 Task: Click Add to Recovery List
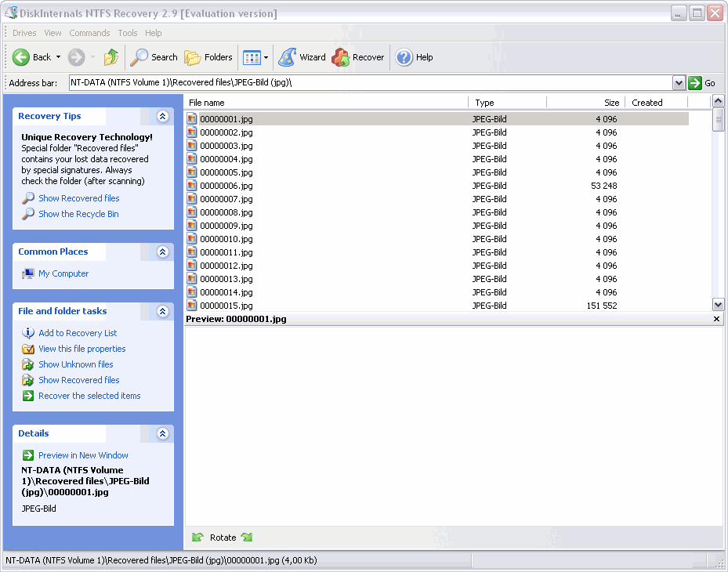(78, 333)
